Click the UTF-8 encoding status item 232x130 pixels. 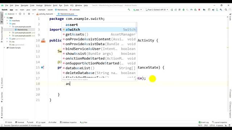click(x=212, y=125)
